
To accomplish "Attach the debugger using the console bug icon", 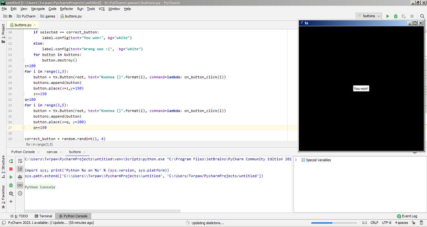I will 11,185.
